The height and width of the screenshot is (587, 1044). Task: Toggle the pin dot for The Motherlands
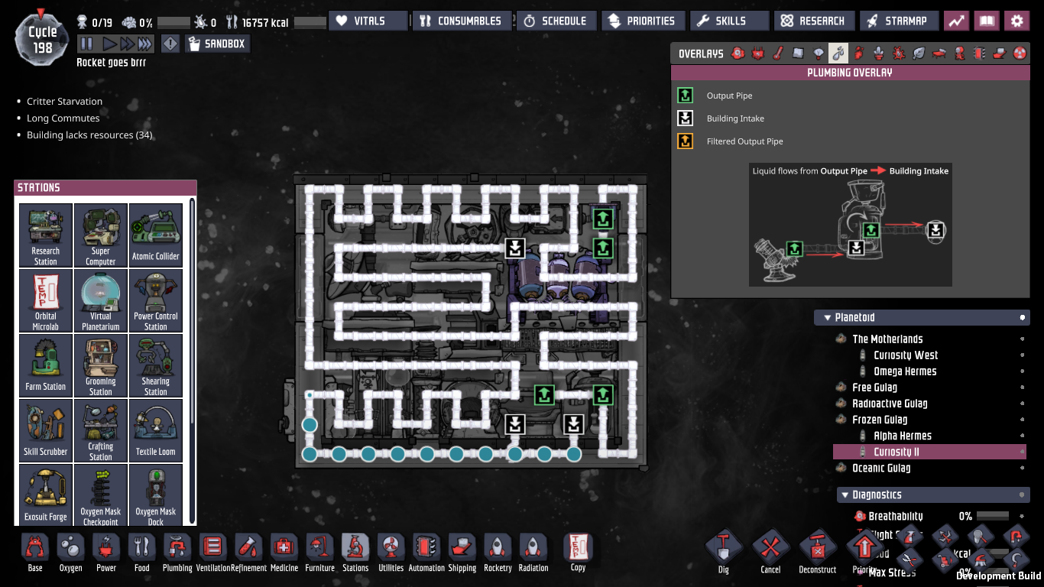[1023, 339]
